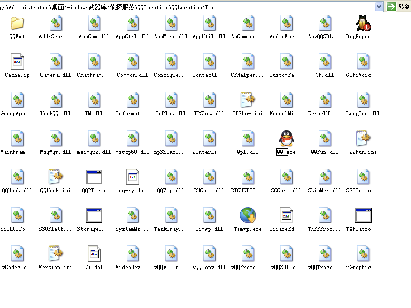Viewport: 411px width, 308px height.
Task: Select the QQ.exe penguin icon
Action: [286, 138]
